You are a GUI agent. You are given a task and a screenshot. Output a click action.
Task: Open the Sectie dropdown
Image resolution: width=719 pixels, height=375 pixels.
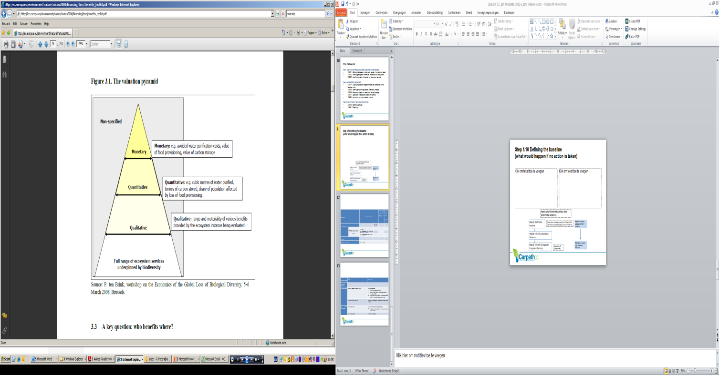(396, 36)
